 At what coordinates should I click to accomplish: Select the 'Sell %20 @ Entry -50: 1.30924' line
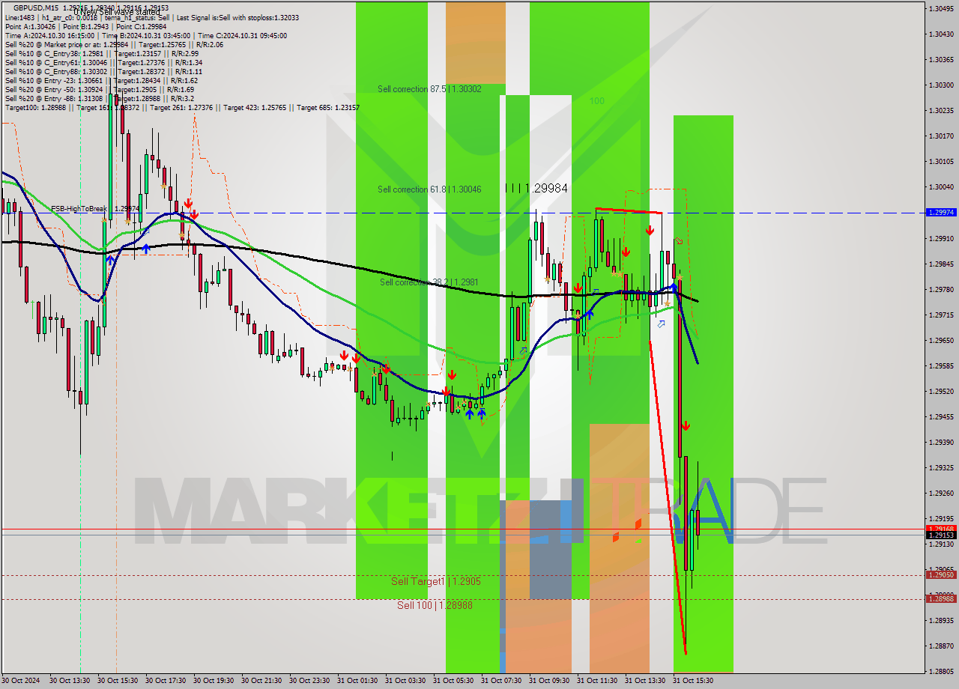point(101,89)
